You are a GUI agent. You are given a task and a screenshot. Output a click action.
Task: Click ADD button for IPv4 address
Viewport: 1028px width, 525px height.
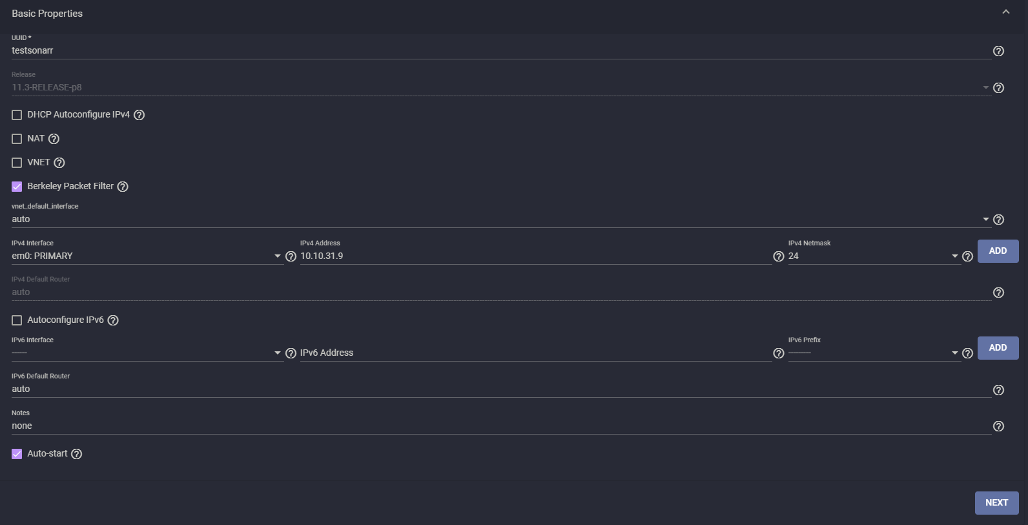[x=998, y=251]
